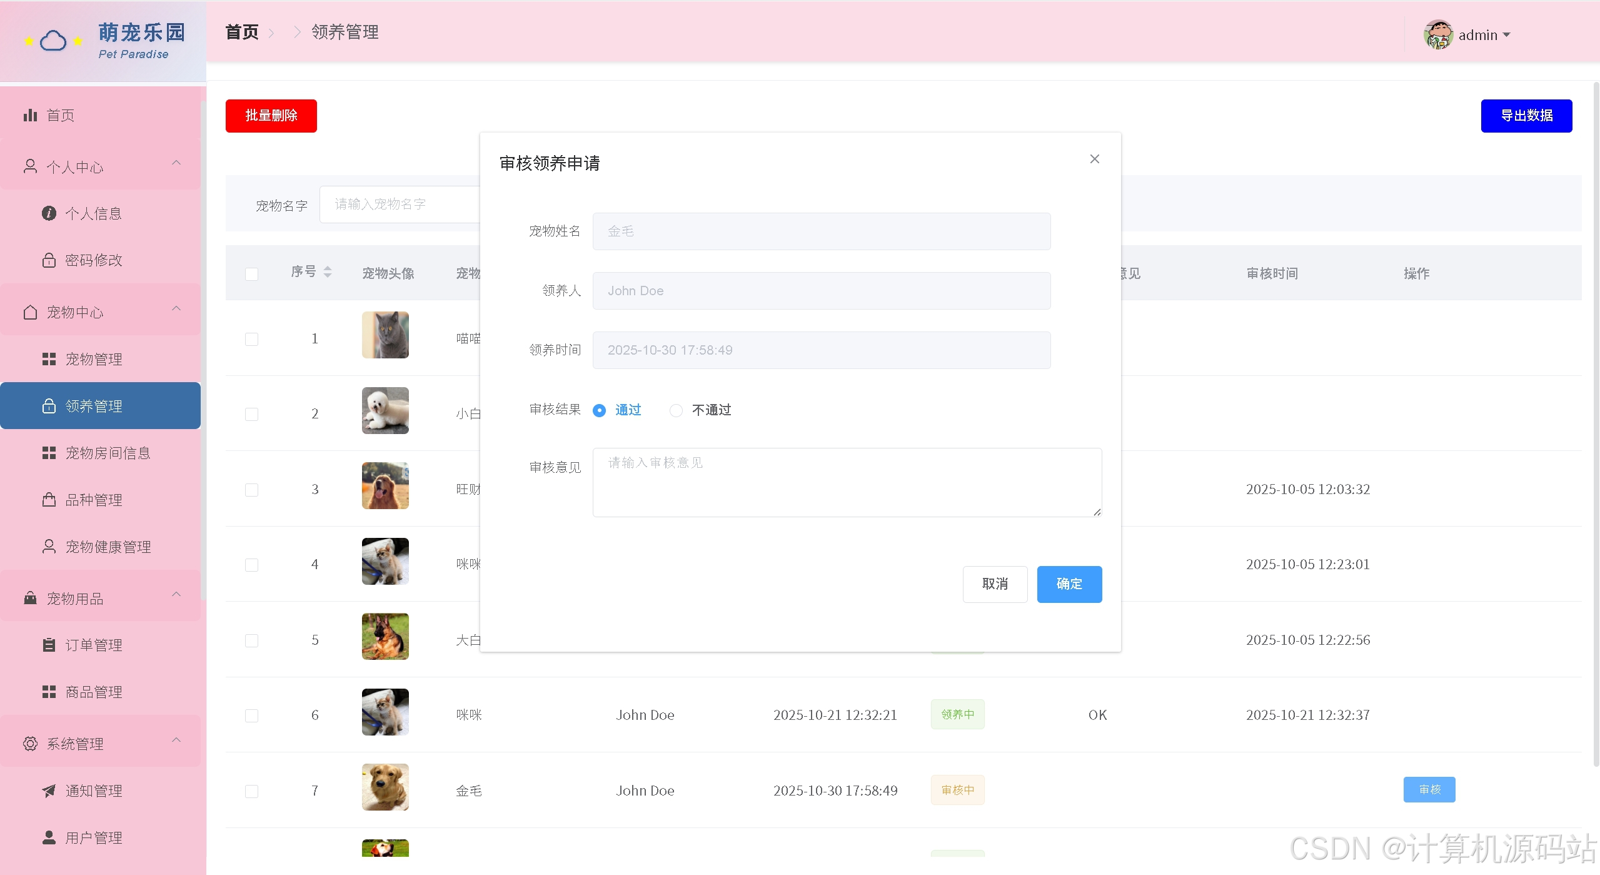Click the German shepherd thumbnail in row 5
The image size is (1600, 875).
point(385,637)
